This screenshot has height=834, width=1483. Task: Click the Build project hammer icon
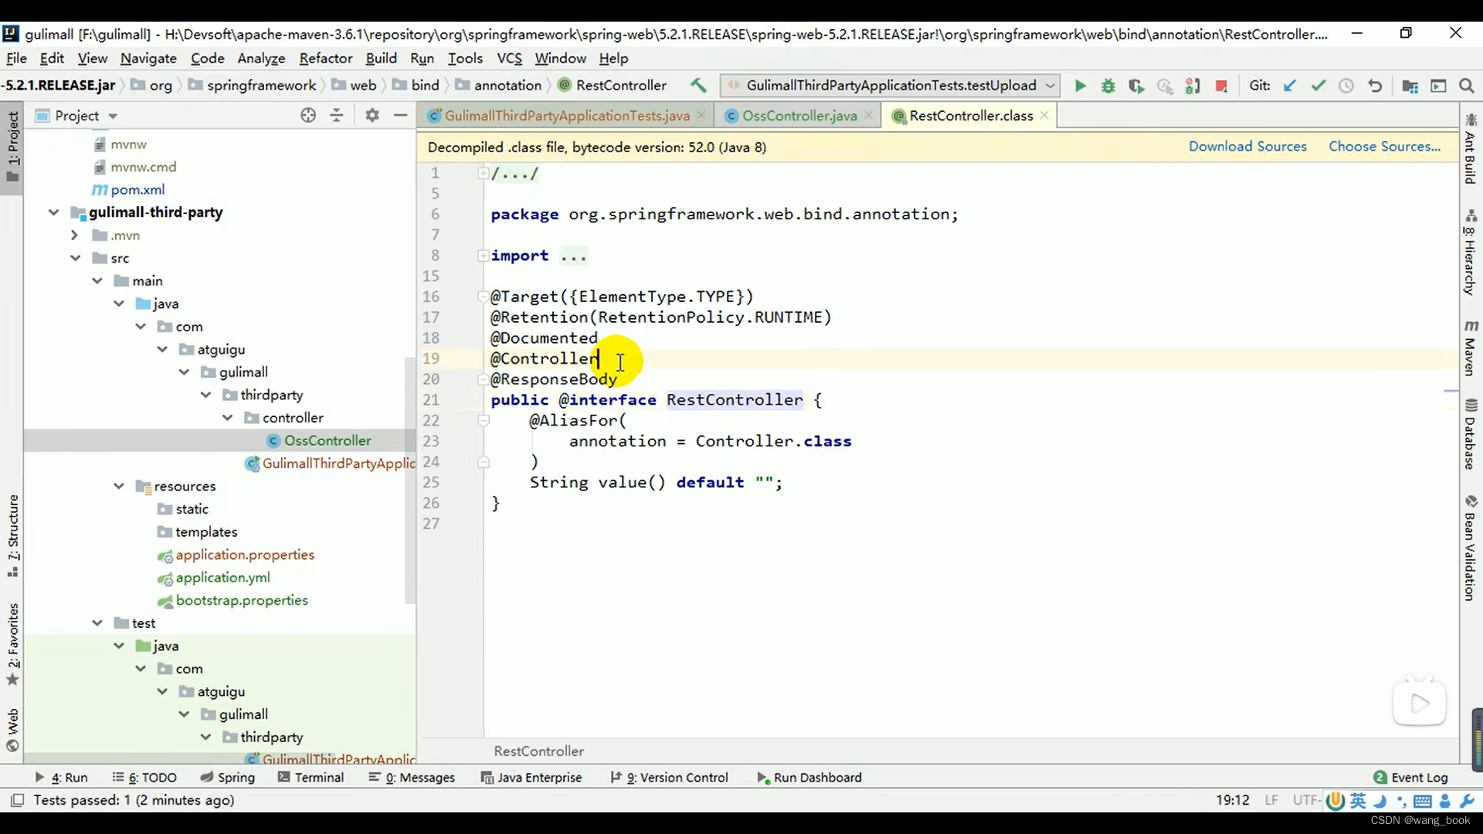tap(698, 86)
